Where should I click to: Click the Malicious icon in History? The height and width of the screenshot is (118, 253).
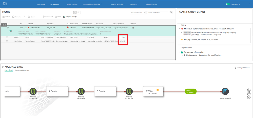tap(182, 29)
